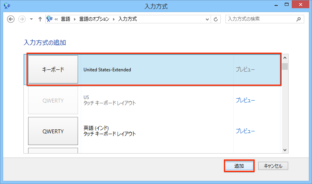The width and height of the screenshot is (312, 184).
Task: Click the language icon in address bar
Action: click(x=50, y=19)
